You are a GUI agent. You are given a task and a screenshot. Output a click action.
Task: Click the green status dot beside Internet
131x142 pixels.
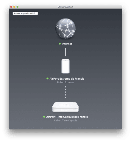(60, 44)
